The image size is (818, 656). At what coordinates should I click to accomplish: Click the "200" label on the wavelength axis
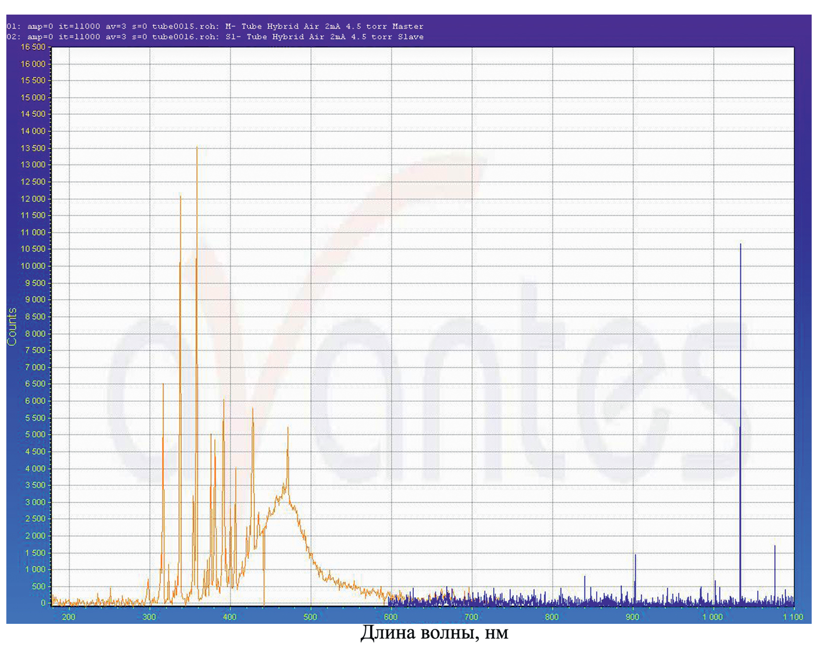coord(69,617)
